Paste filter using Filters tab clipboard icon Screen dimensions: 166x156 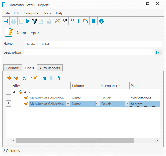pos(37,78)
